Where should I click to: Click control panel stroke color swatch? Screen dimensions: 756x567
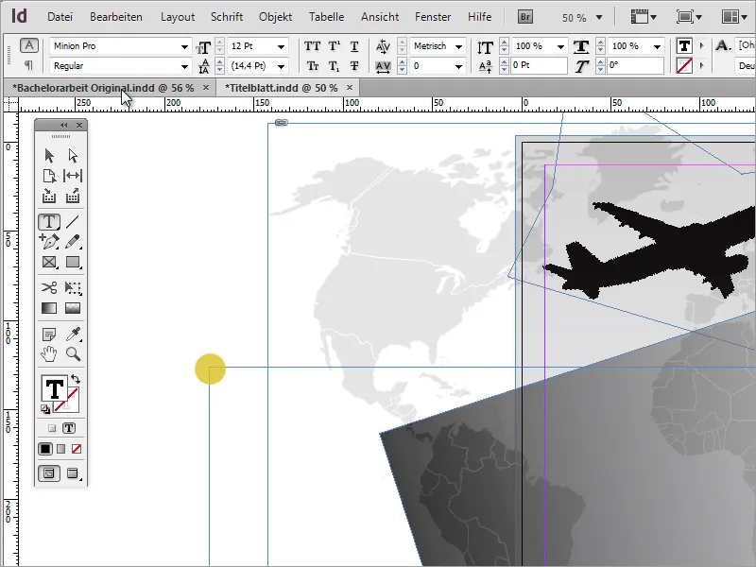coord(684,65)
